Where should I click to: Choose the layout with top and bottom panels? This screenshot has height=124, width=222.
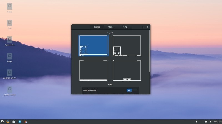[x=94, y=71]
